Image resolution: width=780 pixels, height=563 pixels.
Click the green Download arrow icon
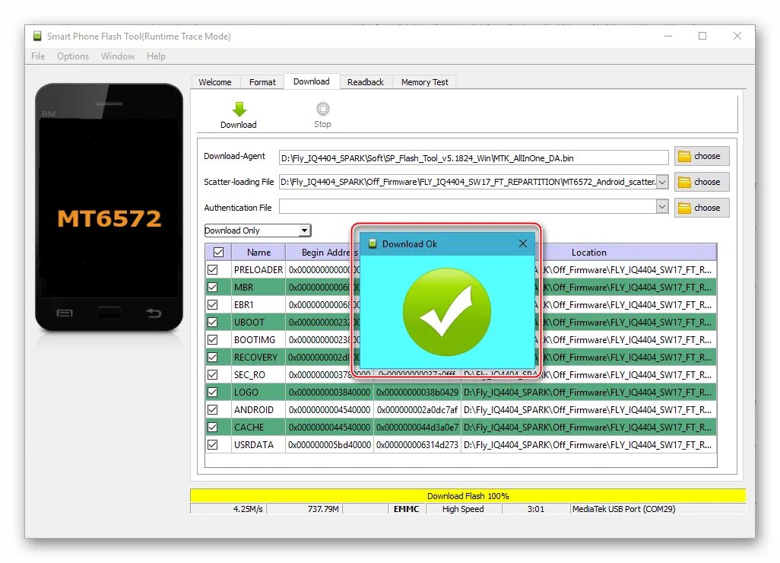click(x=239, y=109)
